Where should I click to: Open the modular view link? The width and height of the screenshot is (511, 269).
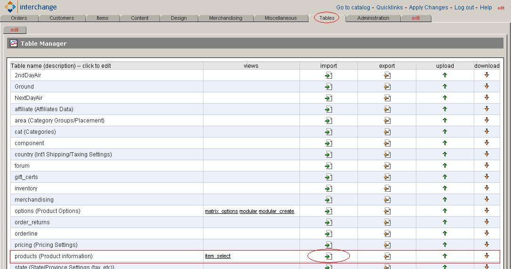tap(248, 211)
